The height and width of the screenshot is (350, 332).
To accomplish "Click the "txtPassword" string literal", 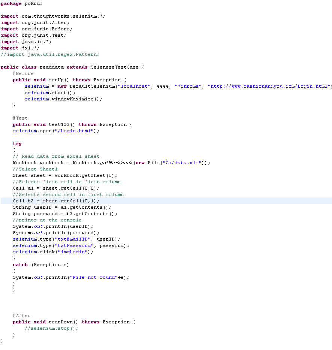I will pyautogui.click(x=74, y=245).
